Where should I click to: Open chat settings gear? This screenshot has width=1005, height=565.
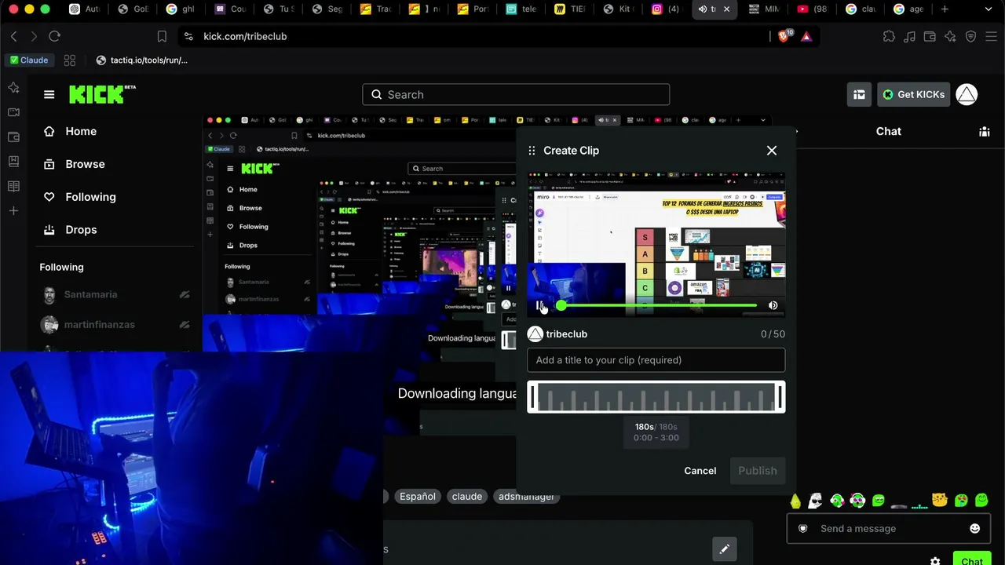pyautogui.click(x=935, y=561)
